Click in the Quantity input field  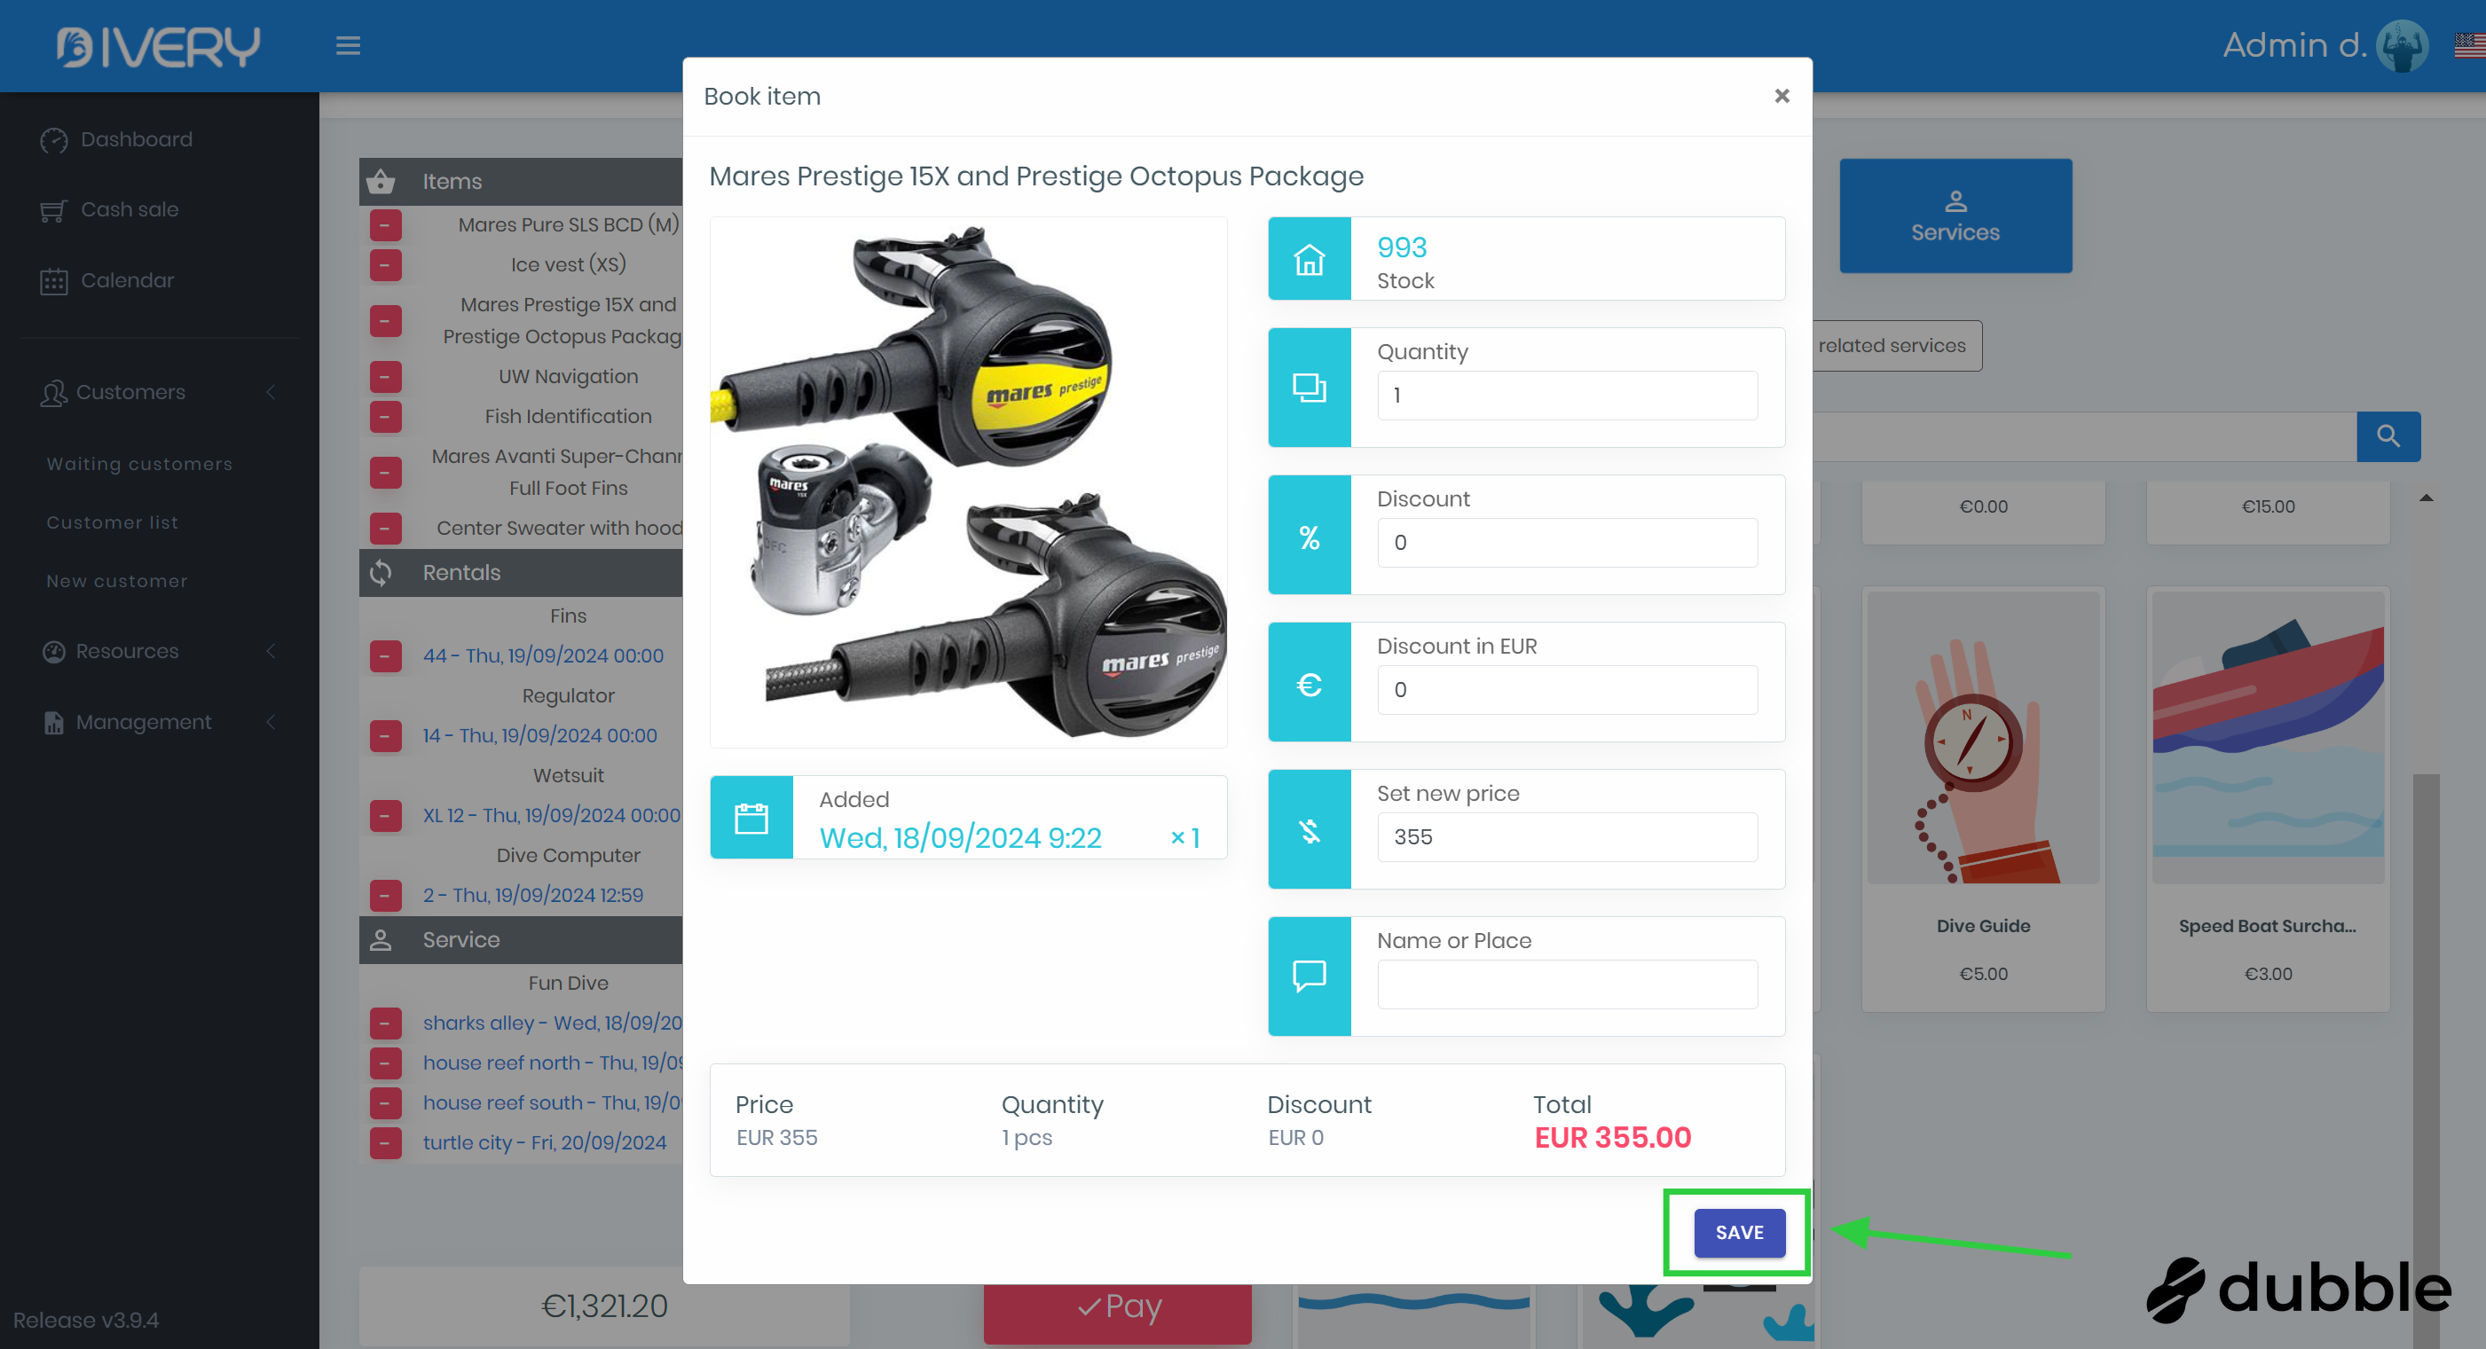point(1566,395)
